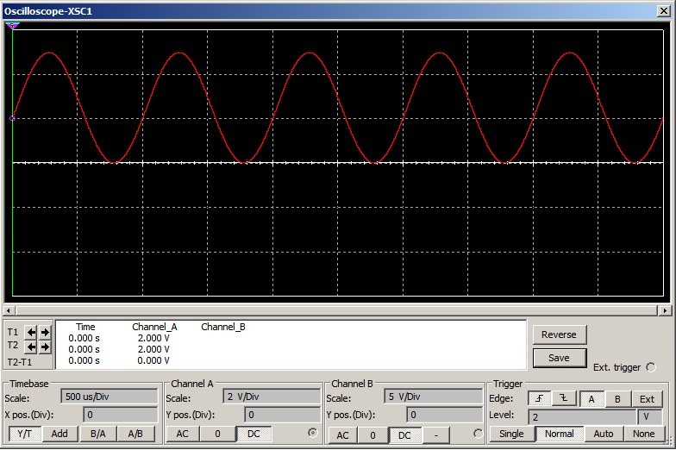
Task: Click scroll left arrow below waveform display
Action: (9, 310)
